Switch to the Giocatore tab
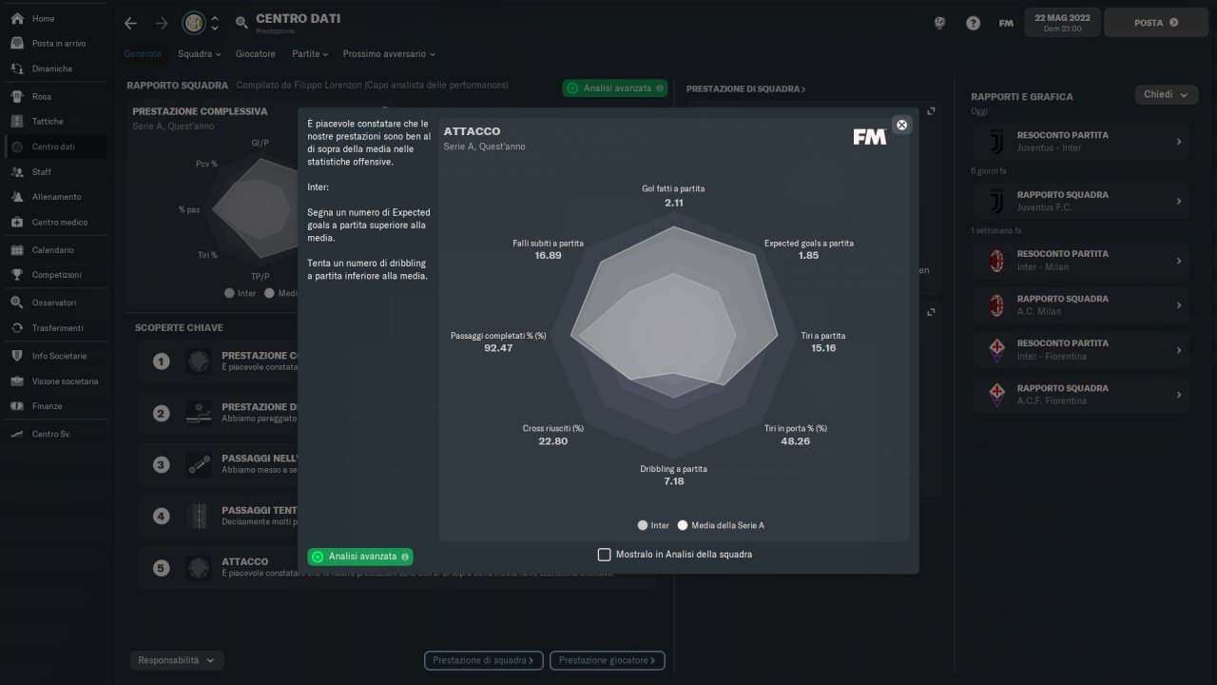The image size is (1217, 685). (256, 54)
